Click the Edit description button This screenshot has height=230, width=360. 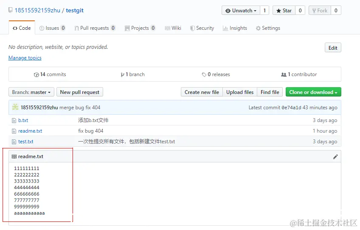click(333, 48)
